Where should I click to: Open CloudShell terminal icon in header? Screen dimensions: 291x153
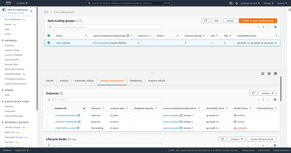pos(231,3)
